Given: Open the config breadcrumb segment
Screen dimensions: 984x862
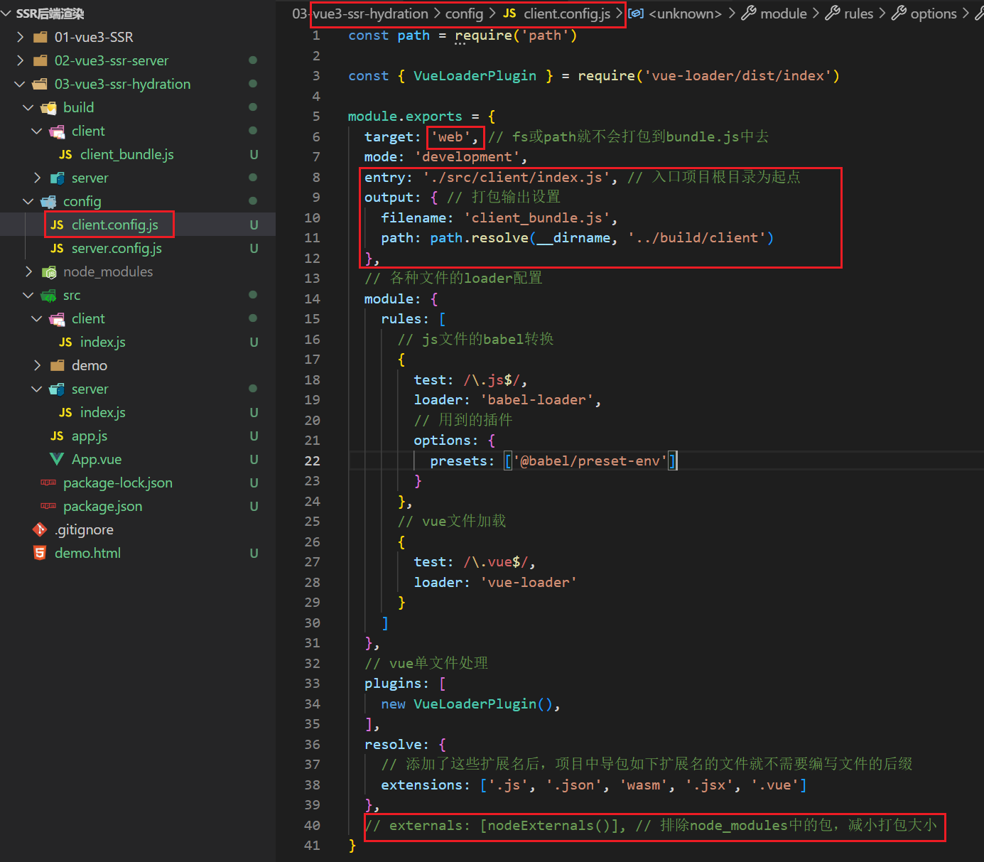Looking at the screenshot, I should pyautogui.click(x=464, y=14).
